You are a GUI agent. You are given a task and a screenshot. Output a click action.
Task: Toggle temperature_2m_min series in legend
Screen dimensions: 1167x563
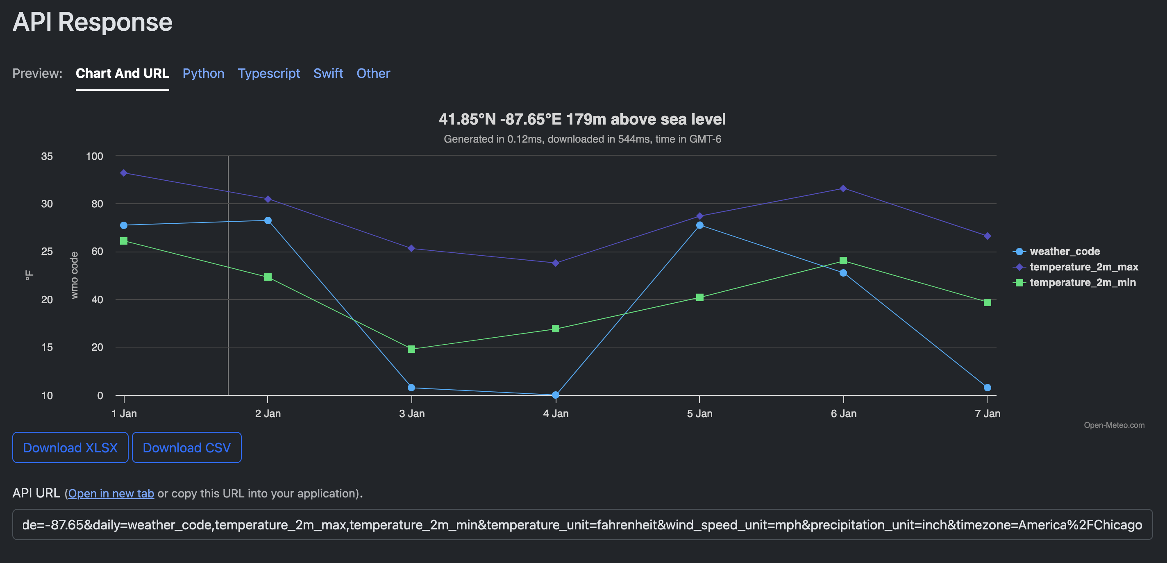pyautogui.click(x=1082, y=283)
